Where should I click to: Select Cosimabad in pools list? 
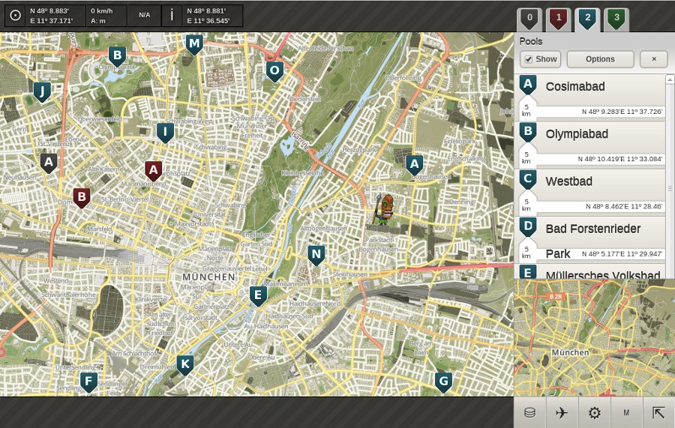(590, 97)
